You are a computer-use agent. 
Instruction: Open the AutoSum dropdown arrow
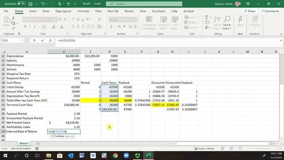point(210,17)
